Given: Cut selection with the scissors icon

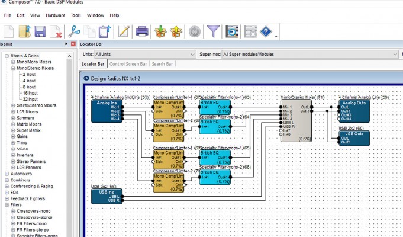Looking at the screenshot, I should 74,31.
